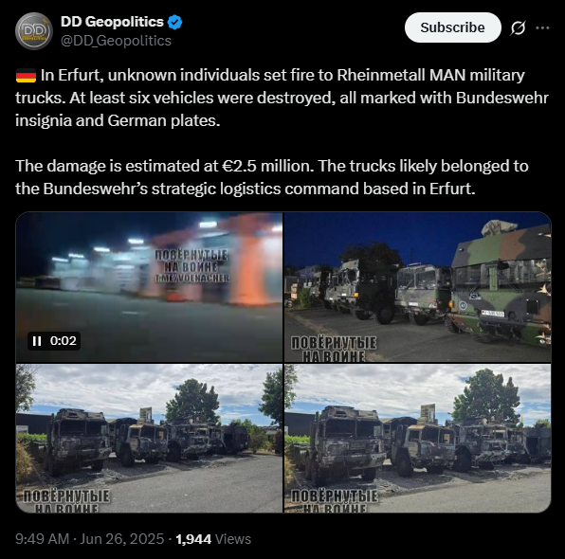Click the 0:02 video time indicator

[64, 341]
